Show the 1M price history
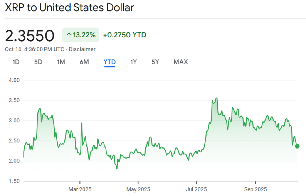The height and width of the screenshot is (196, 306). point(61,62)
